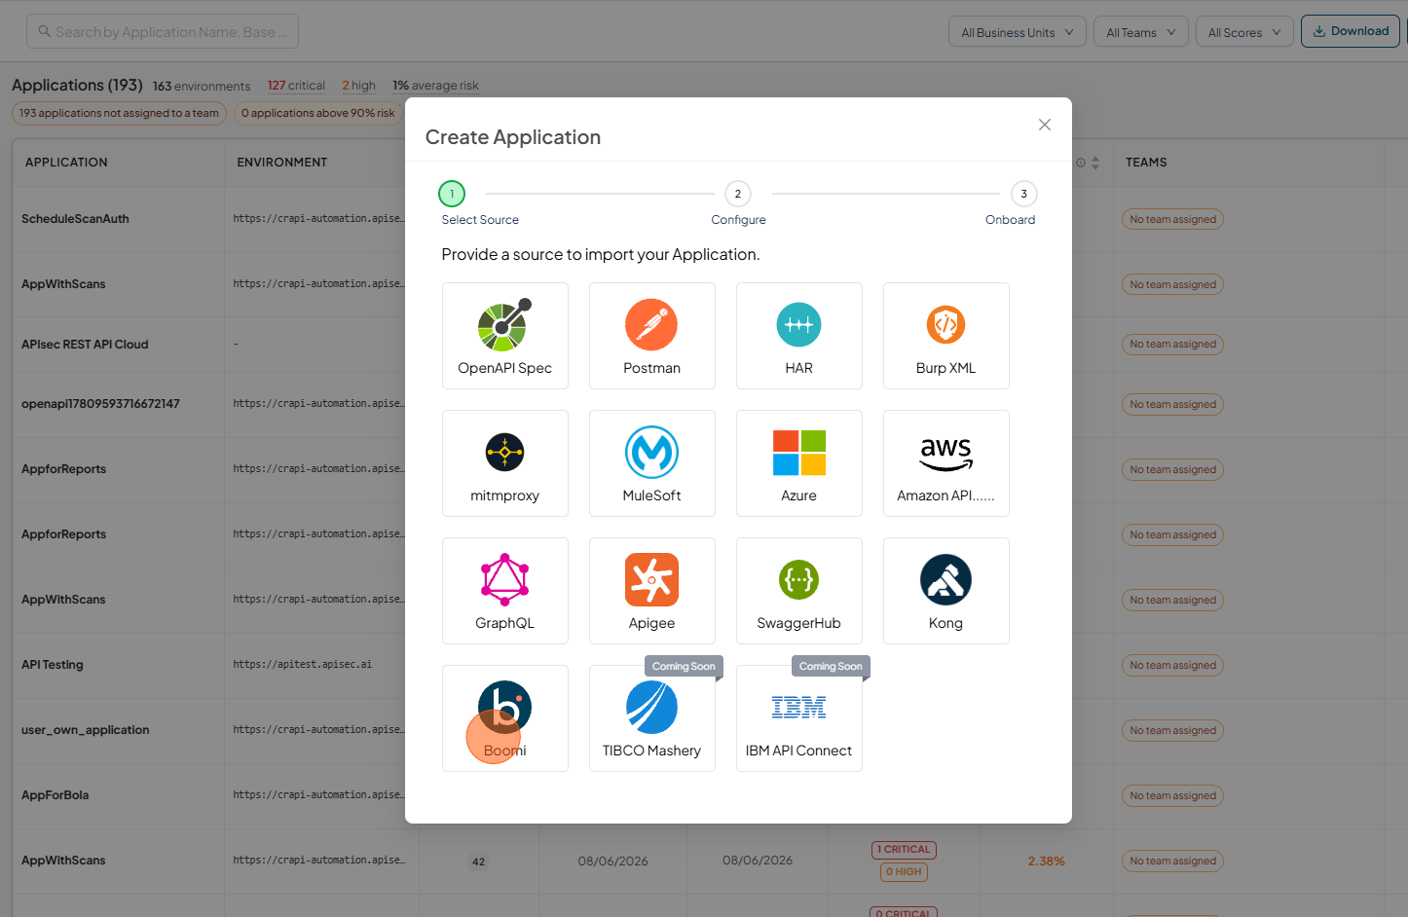Click the 0 applications above 90% risk chip
The width and height of the screenshot is (1408, 917).
pyautogui.click(x=318, y=113)
